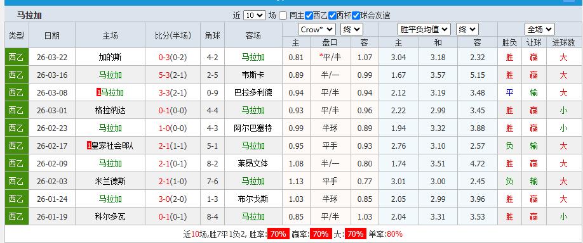Open the 终 dropdown next to Crow*
Image resolution: width=583 pixels, height=243 pixels.
pyautogui.click(x=352, y=29)
